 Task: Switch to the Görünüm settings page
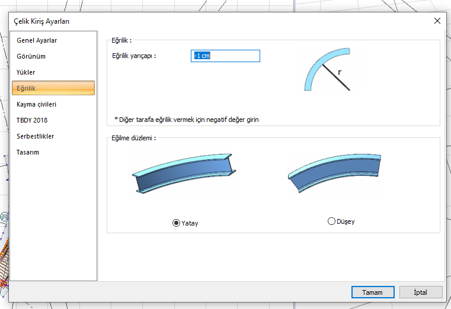click(31, 56)
